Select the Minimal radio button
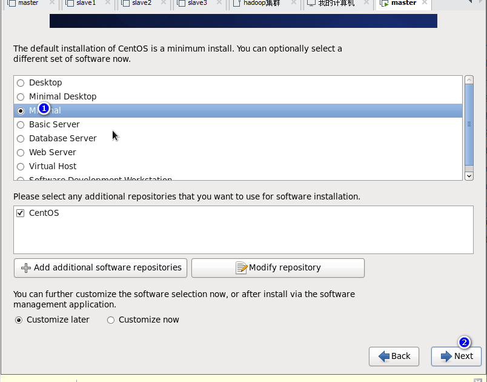 point(21,110)
